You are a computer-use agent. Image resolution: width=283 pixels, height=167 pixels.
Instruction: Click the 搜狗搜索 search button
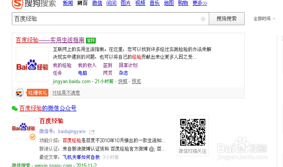coord(227,19)
